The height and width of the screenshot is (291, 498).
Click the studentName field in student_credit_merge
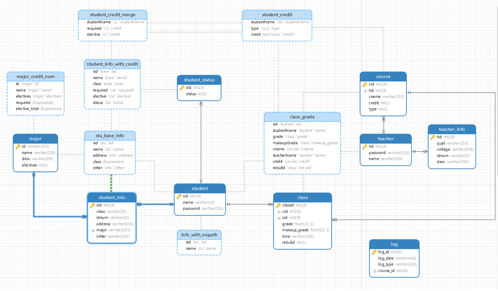tap(116, 22)
